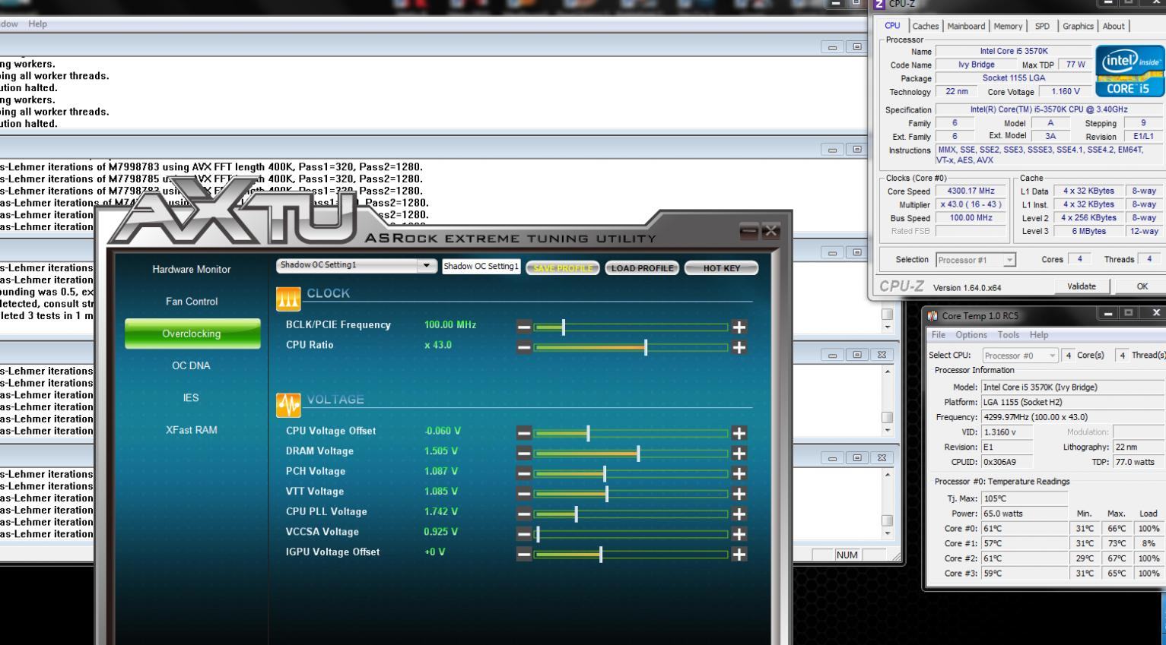Viewport: 1166px width, 645px height.
Task: Click the Tj. Max field in Core Temp
Action: (x=1025, y=499)
